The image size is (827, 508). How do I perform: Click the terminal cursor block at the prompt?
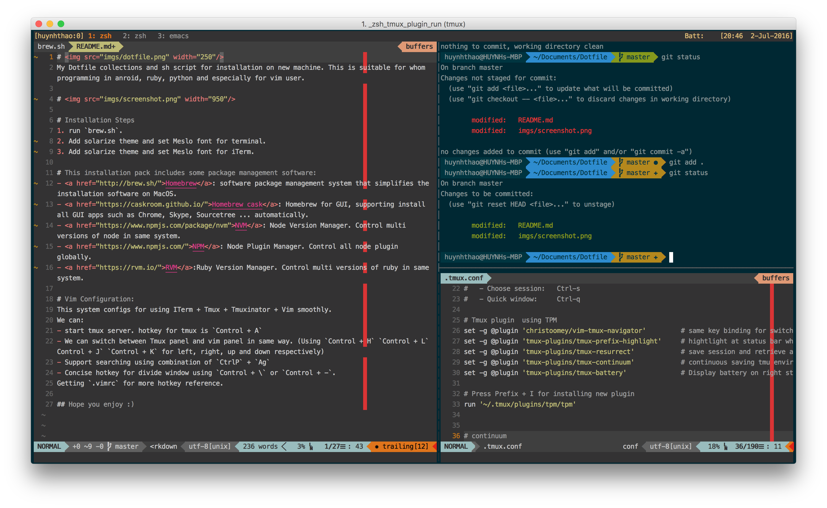671,257
